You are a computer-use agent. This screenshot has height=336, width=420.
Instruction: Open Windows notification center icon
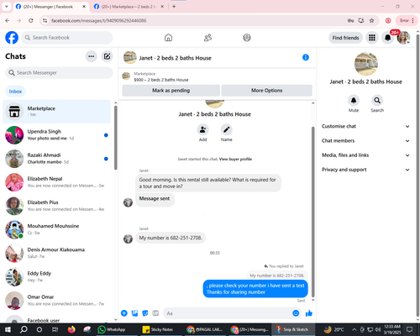pyautogui.click(x=409, y=329)
